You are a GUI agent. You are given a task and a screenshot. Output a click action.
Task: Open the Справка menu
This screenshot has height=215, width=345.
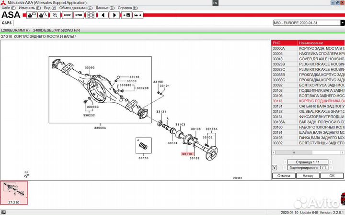click(x=128, y=8)
